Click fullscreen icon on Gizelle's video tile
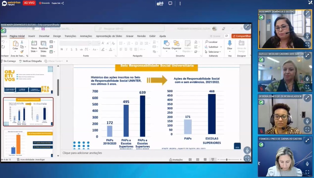 pyautogui.click(x=307, y=87)
